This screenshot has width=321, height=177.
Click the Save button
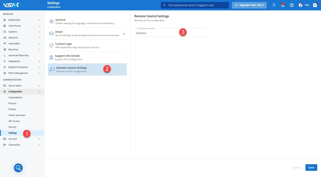click(x=311, y=167)
